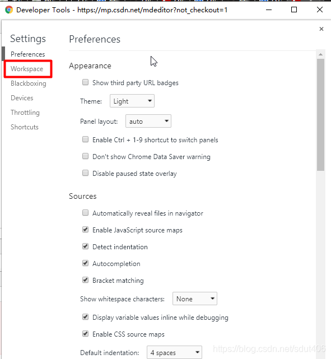
Task: Open the Default indentation dropdown
Action: point(174,352)
